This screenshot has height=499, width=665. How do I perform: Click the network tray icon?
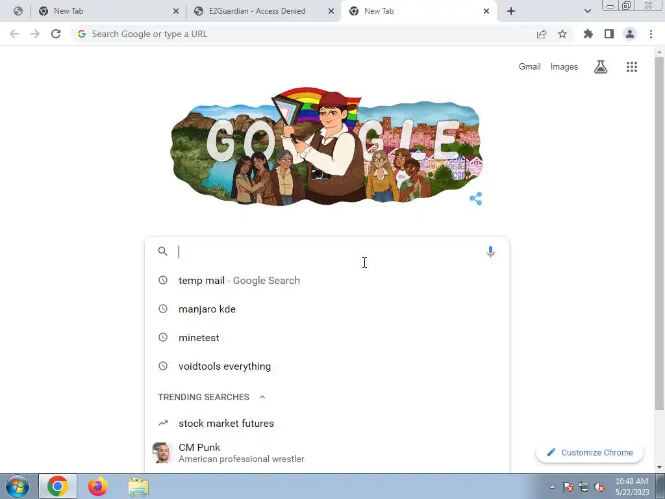click(x=584, y=487)
